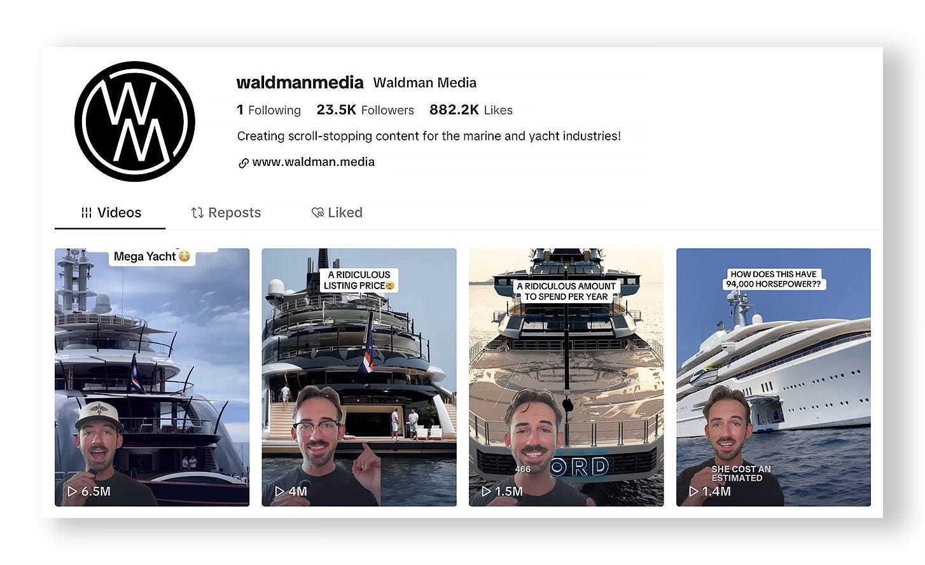Click the Videos grid icon
Screen dimensions: 925x565
pyautogui.click(x=87, y=213)
